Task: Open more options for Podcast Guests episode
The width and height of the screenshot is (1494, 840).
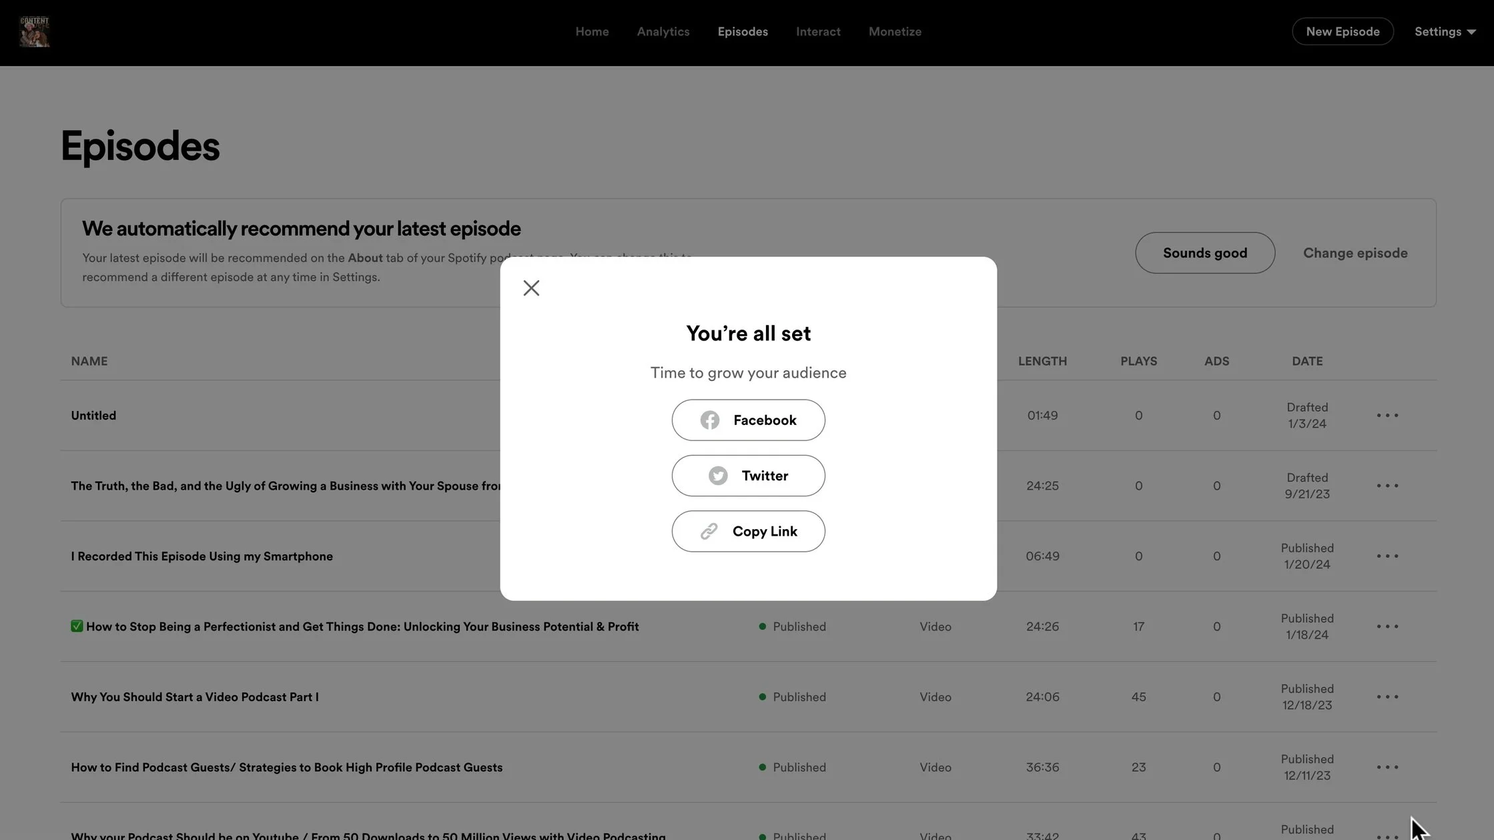Action: click(x=1387, y=767)
